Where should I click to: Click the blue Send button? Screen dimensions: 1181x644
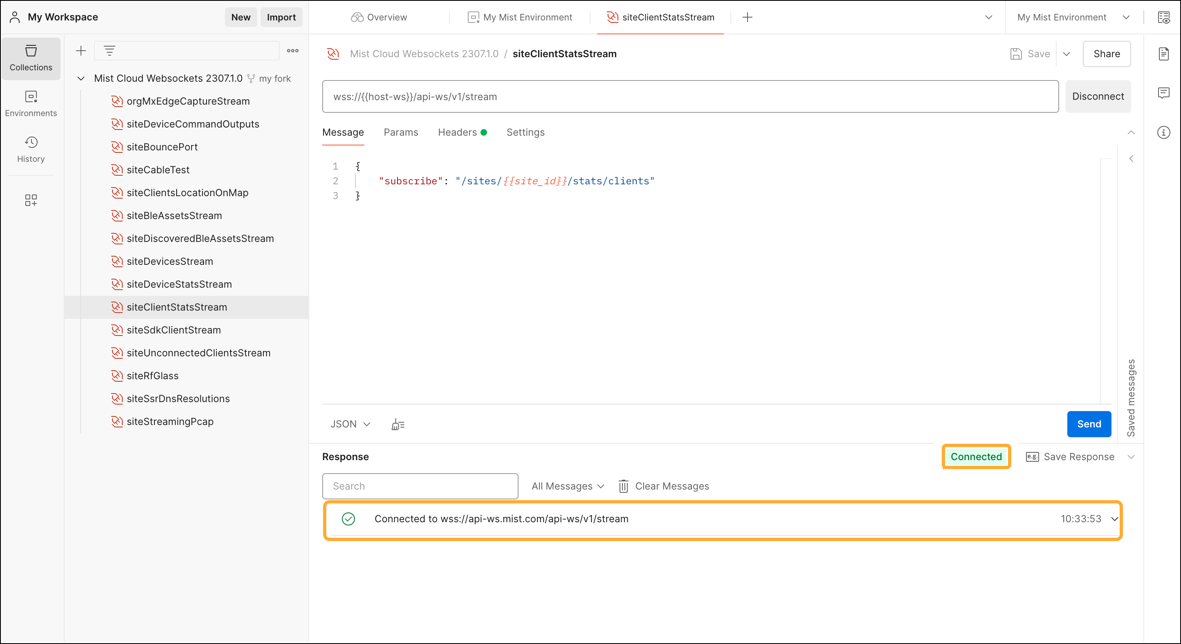tap(1089, 424)
